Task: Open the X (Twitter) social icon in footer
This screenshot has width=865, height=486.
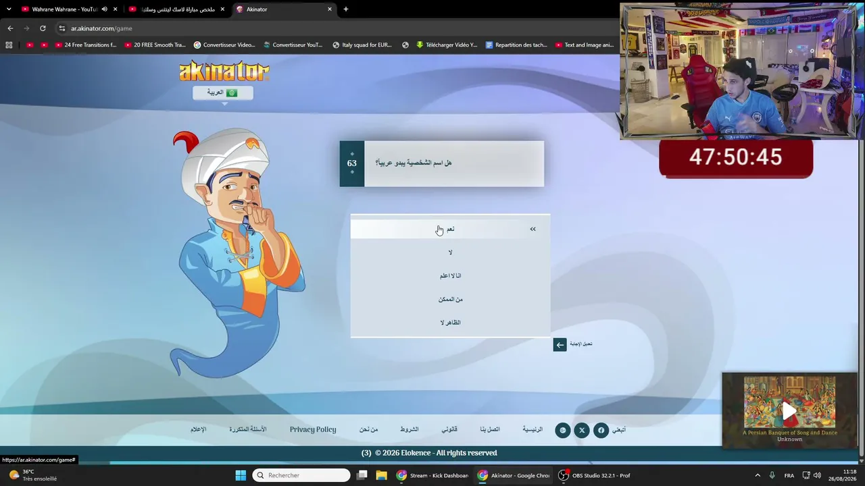Action: (x=582, y=430)
